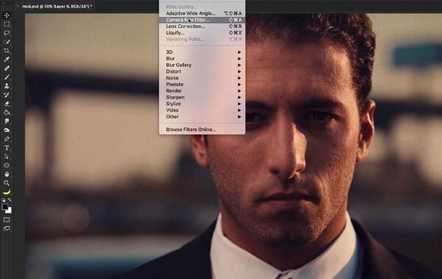
Task: Select the Zoom magnifier tool
Action: (x=7, y=183)
